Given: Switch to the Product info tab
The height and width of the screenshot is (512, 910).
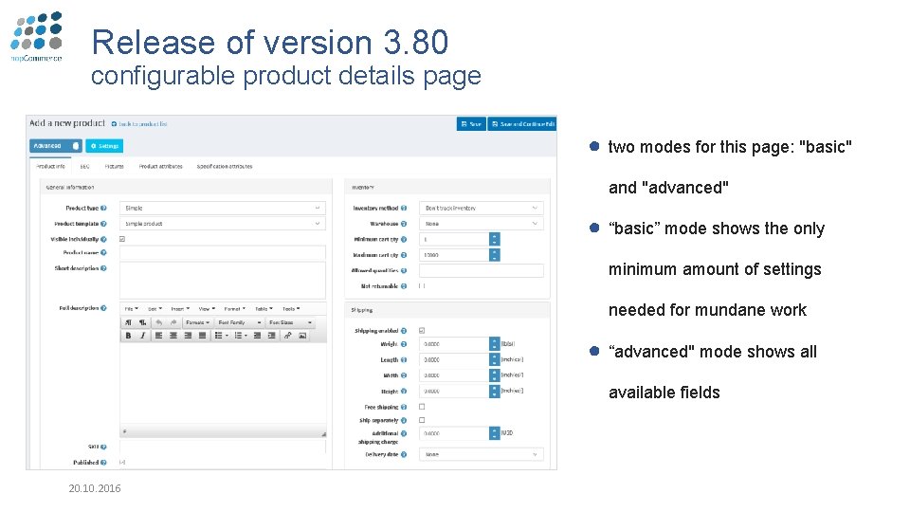Looking at the screenshot, I should 51,167.
